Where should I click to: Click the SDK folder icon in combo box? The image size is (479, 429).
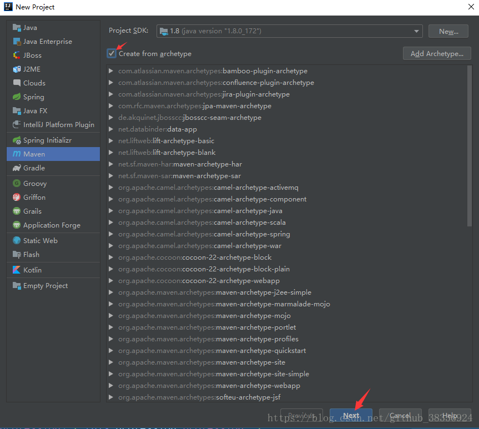(x=164, y=31)
